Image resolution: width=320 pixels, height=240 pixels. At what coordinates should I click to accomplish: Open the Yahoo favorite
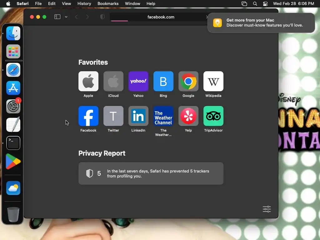[x=138, y=81]
